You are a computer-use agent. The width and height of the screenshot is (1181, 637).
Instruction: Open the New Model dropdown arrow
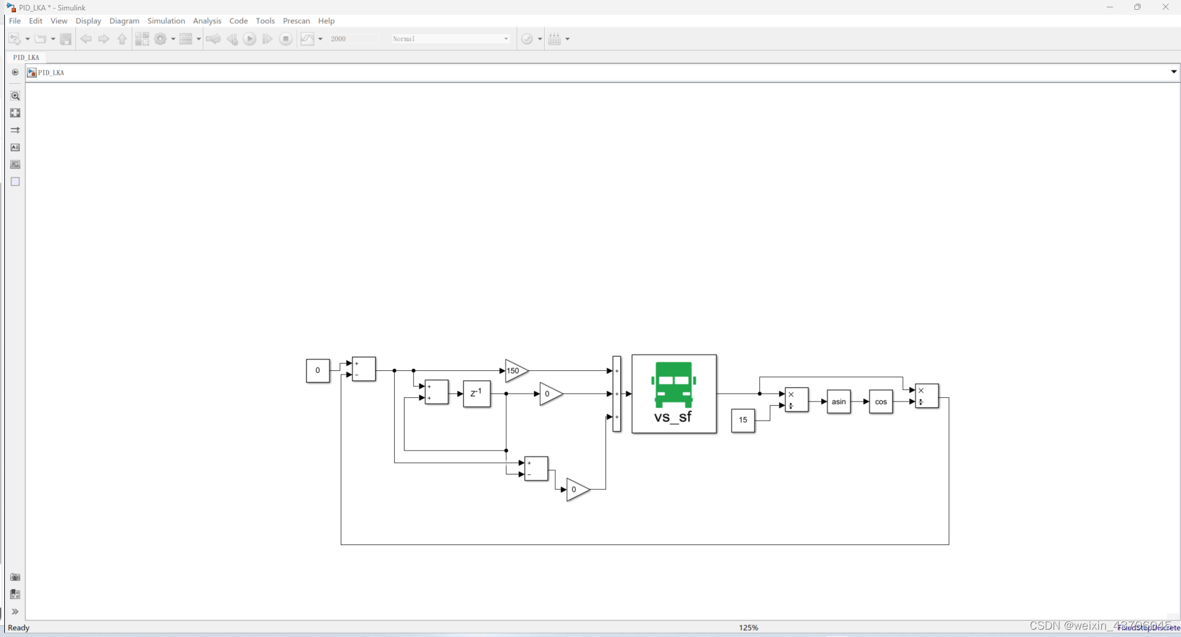28,39
